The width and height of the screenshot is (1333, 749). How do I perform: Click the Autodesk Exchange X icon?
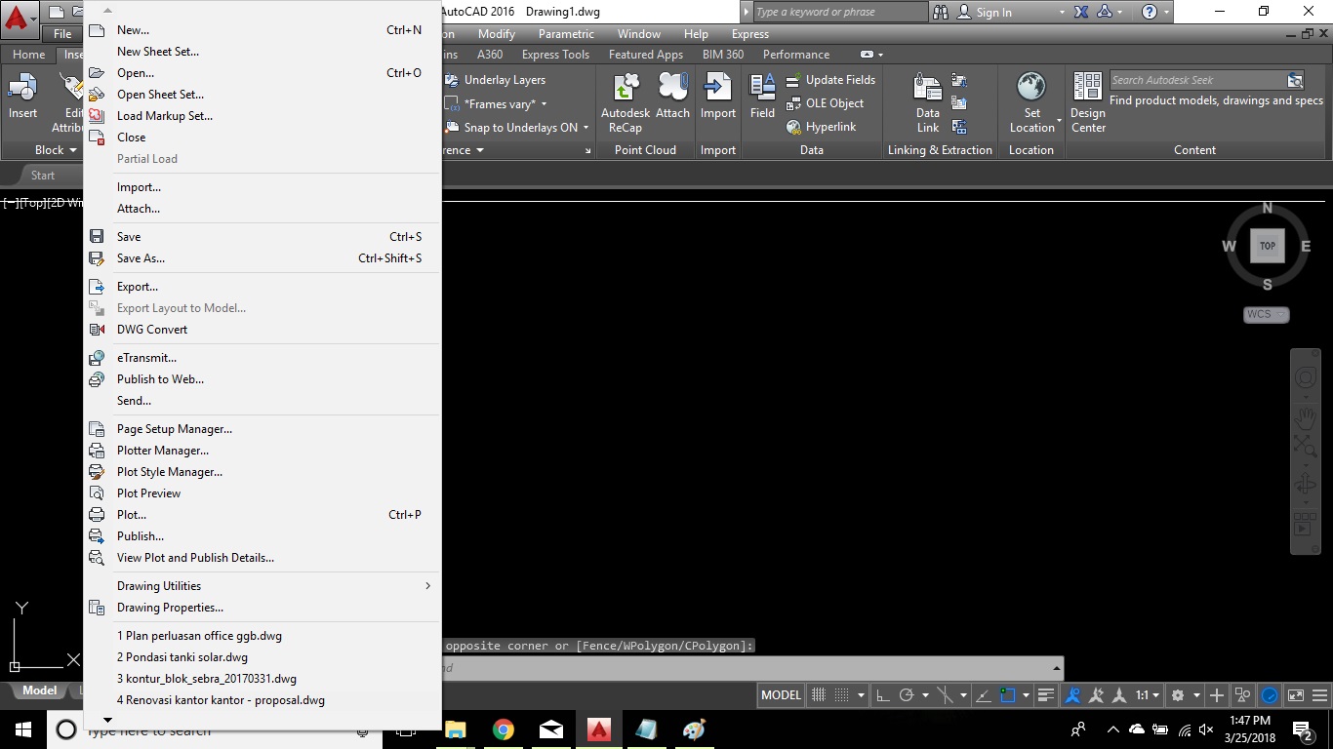tap(1081, 12)
